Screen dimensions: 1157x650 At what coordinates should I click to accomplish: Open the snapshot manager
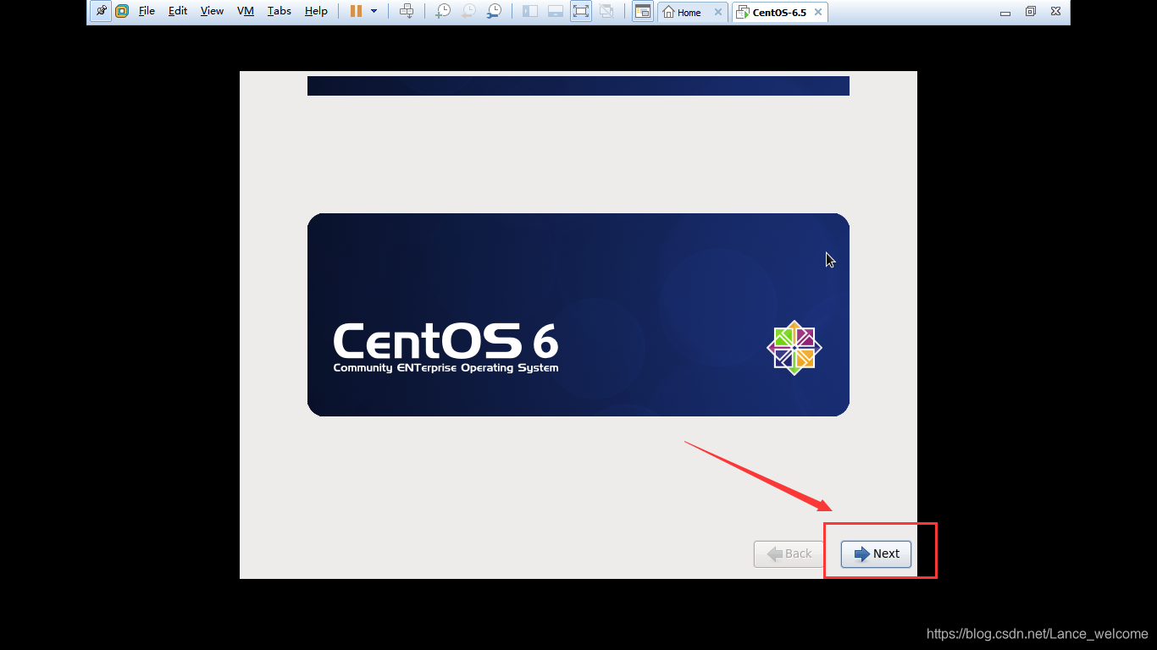[x=494, y=12]
